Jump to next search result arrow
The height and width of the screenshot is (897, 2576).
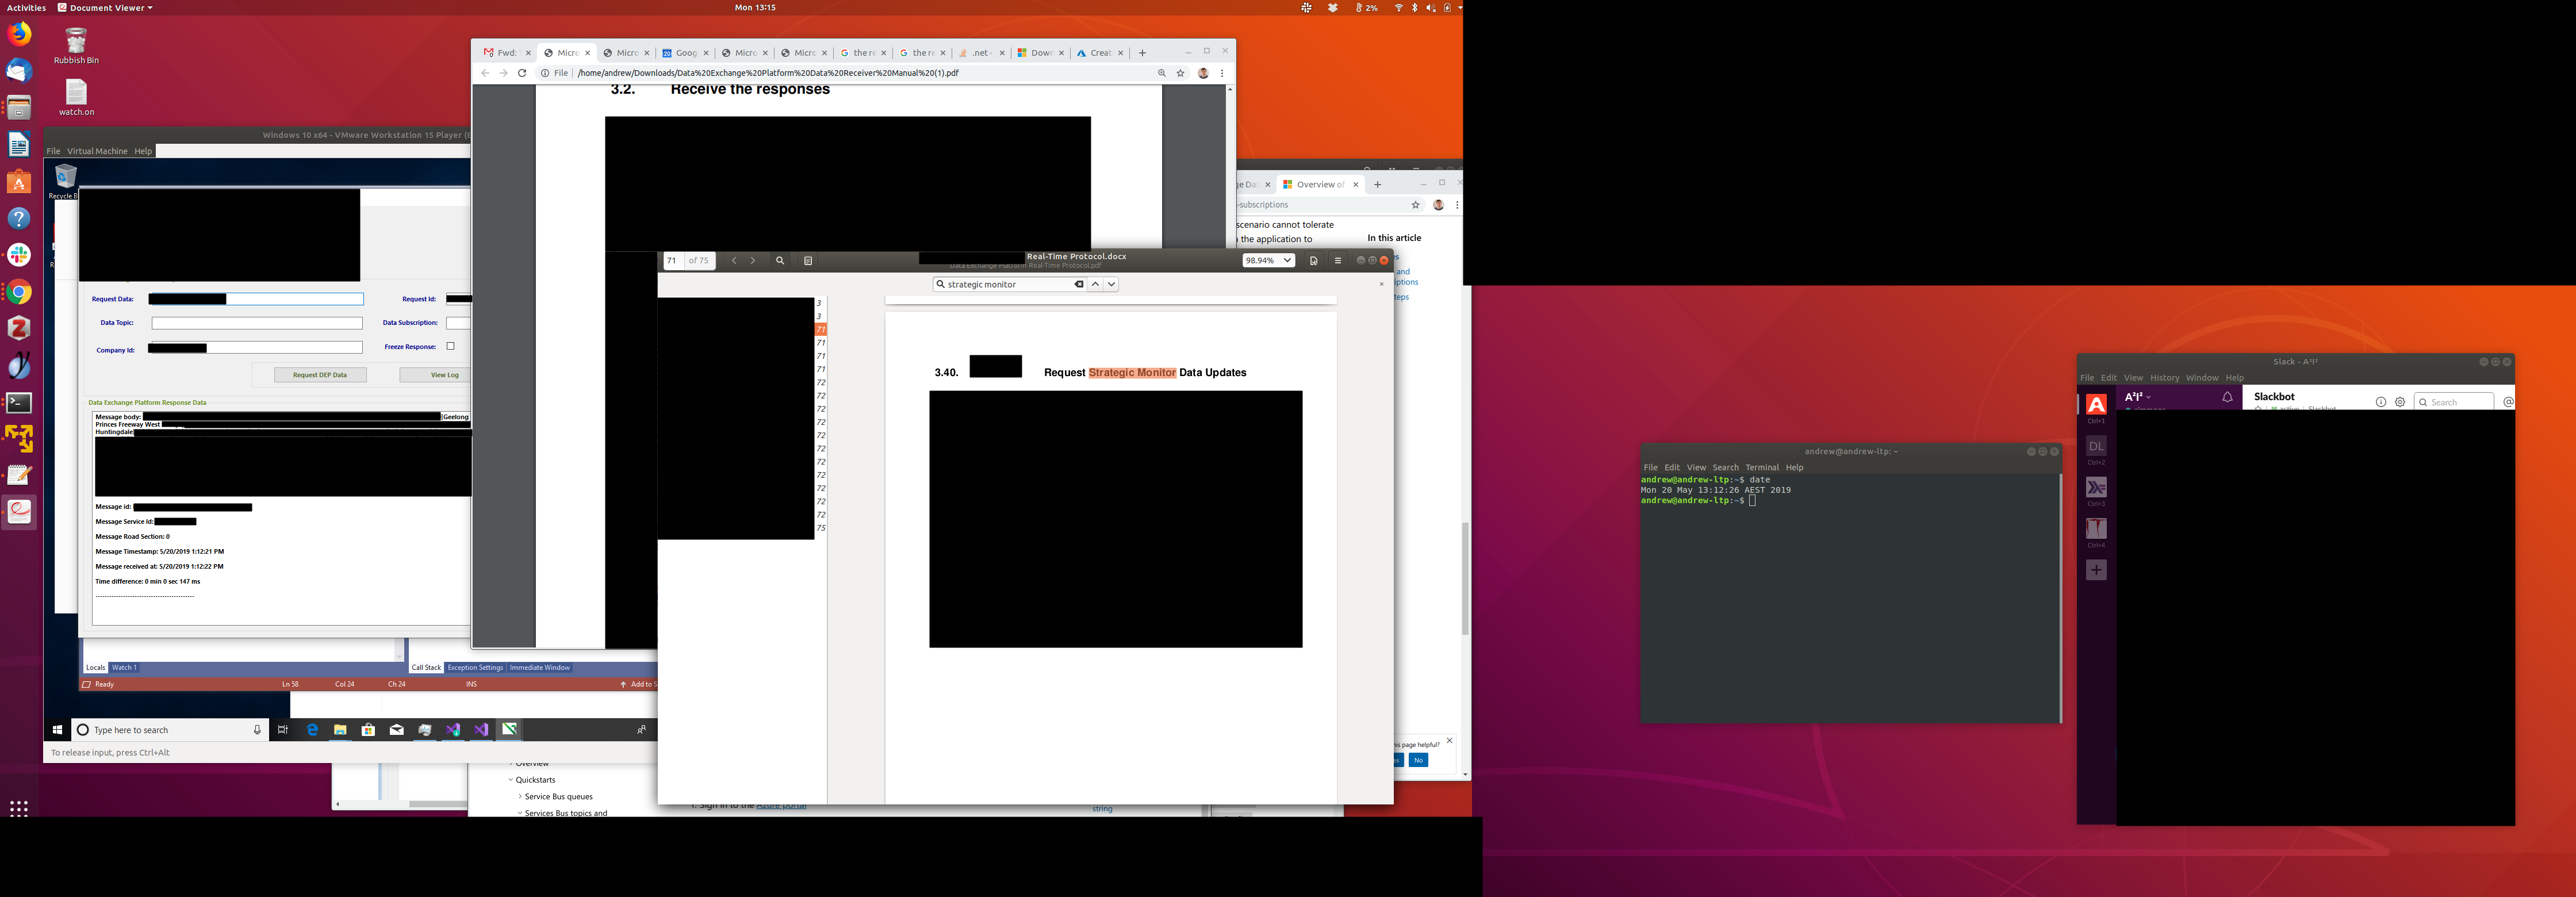point(1111,285)
